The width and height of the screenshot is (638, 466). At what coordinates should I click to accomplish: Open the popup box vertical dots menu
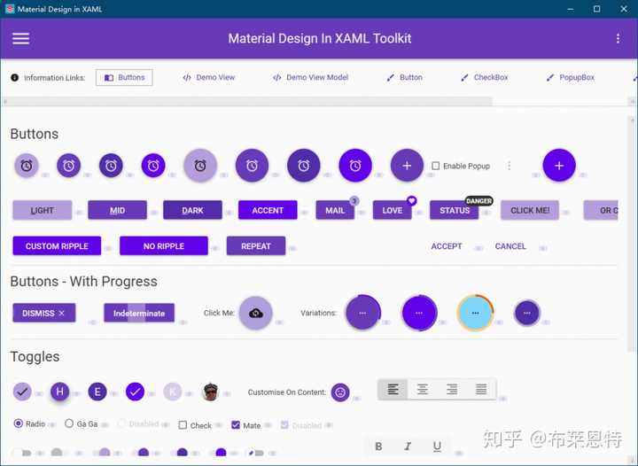click(509, 166)
